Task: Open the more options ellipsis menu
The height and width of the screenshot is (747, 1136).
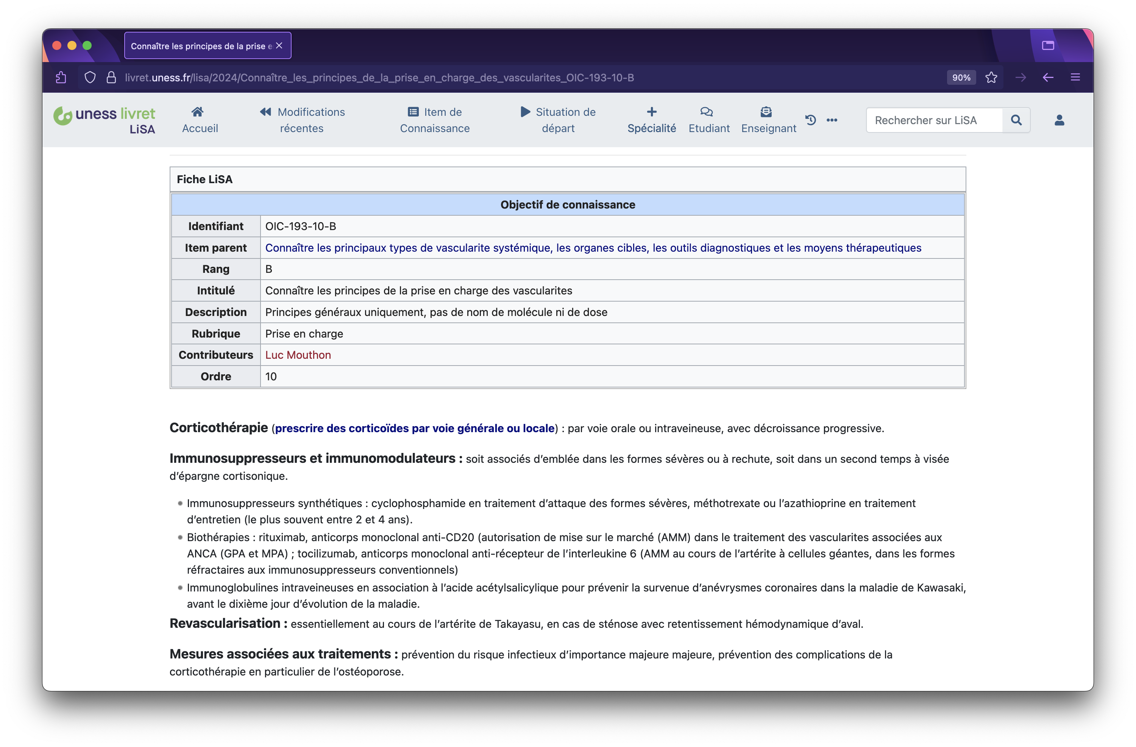Action: [832, 120]
